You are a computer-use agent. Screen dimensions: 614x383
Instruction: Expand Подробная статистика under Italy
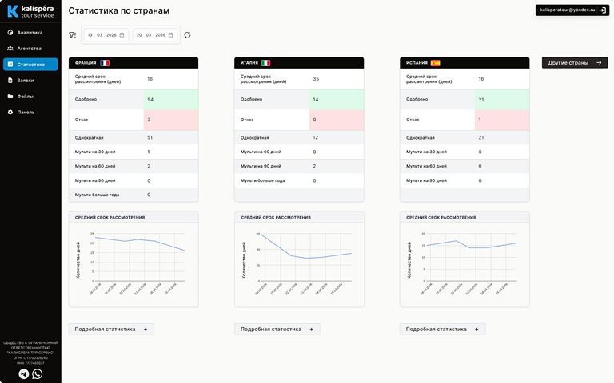point(277,329)
